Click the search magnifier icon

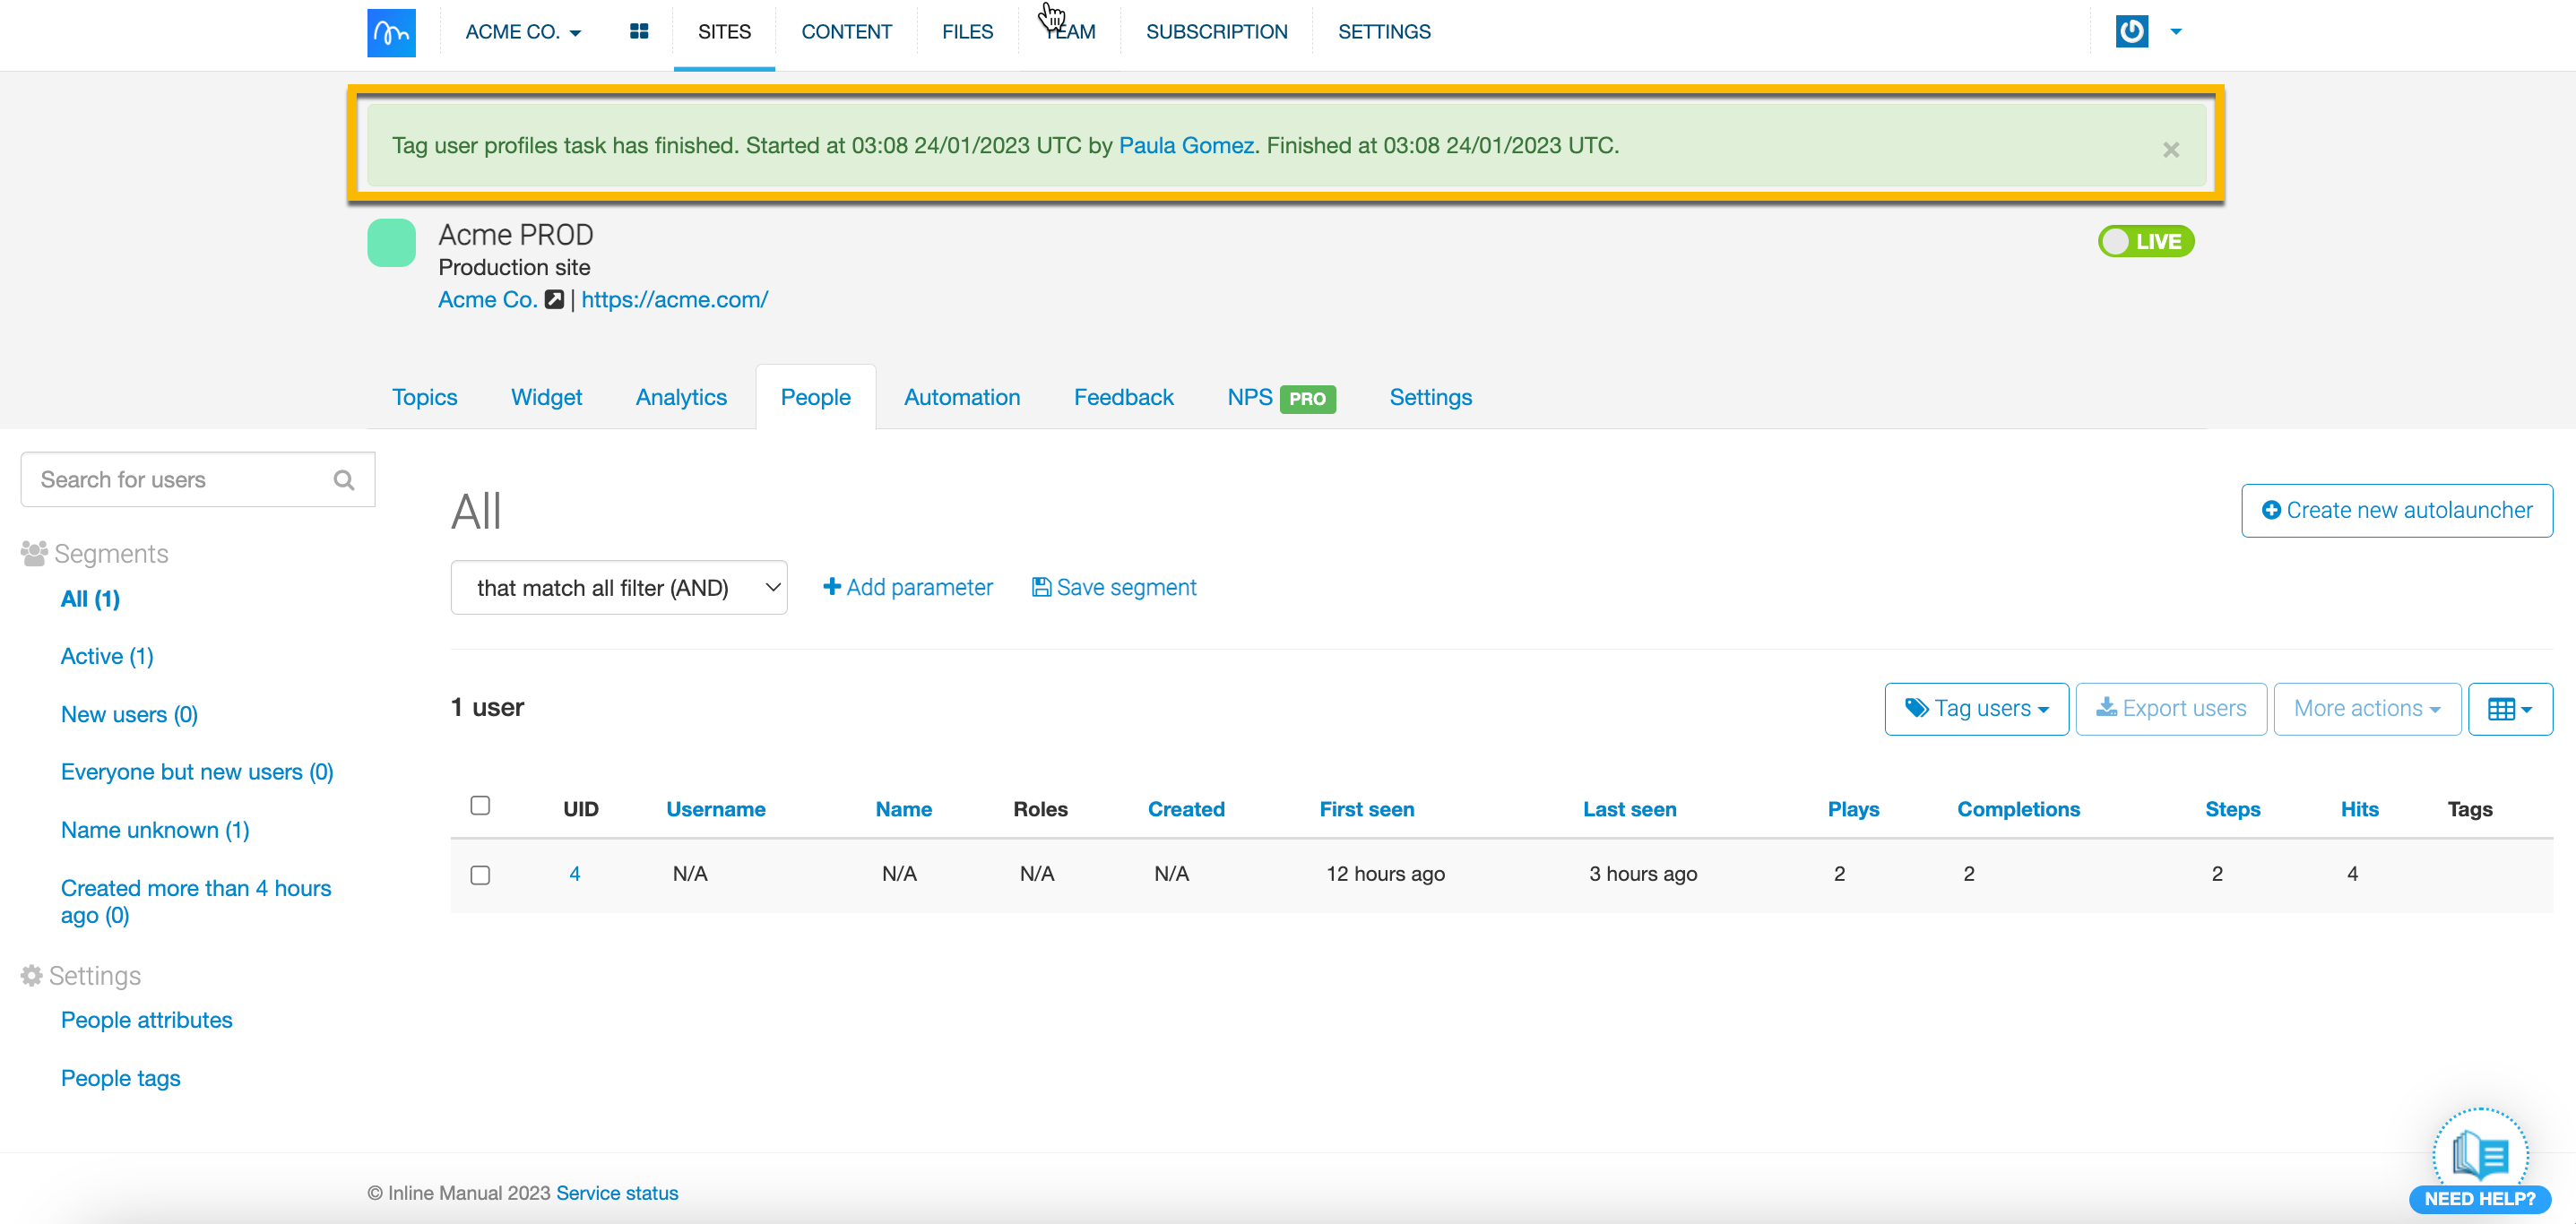click(344, 480)
